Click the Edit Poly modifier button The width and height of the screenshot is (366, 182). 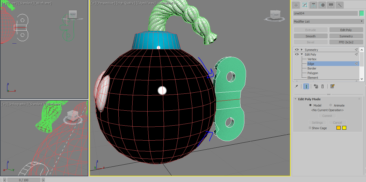coord(346,30)
